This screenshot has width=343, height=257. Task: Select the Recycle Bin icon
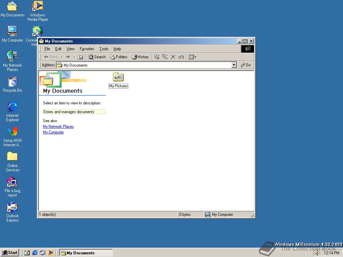pyautogui.click(x=12, y=84)
